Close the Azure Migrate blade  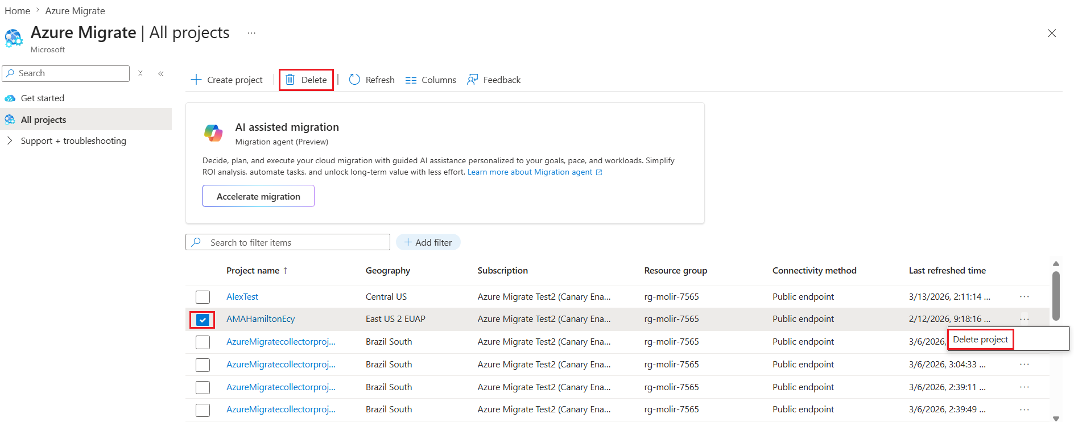[1052, 33]
